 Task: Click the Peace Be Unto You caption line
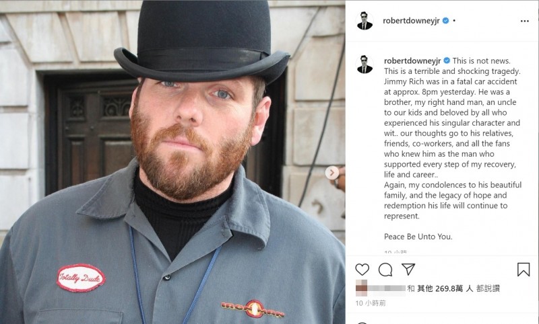(418, 237)
